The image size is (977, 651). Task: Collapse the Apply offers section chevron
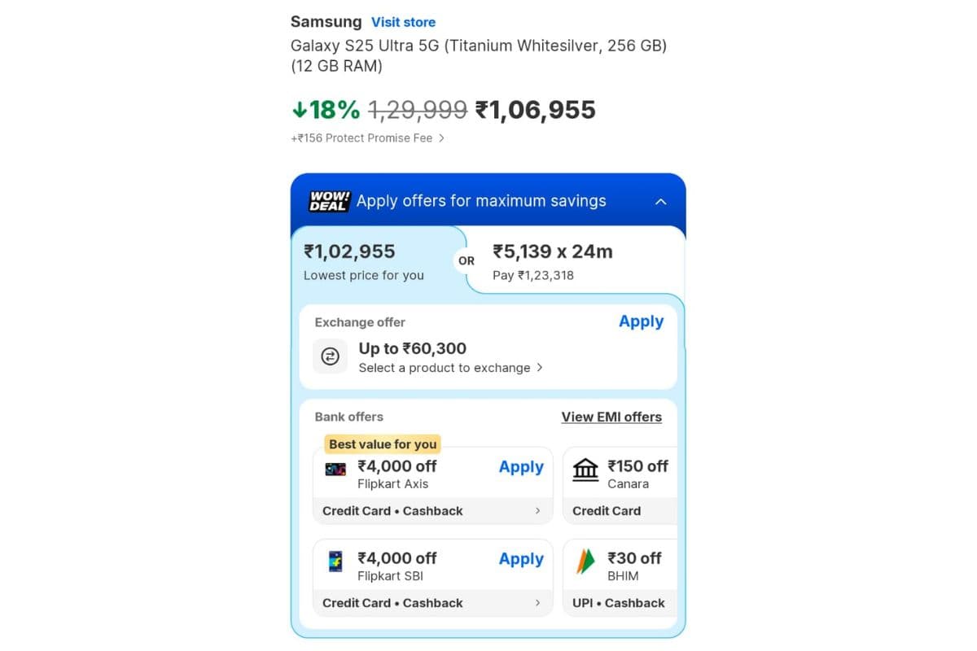(x=661, y=202)
